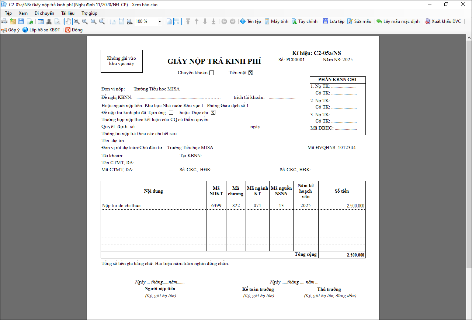Click the Tạm ứng checkbox
Viewport: 472px width, 320px height.
coord(171,113)
